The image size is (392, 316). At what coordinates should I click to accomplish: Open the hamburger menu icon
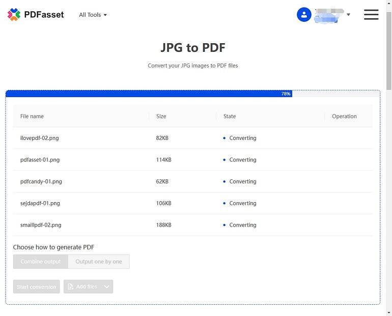371,14
